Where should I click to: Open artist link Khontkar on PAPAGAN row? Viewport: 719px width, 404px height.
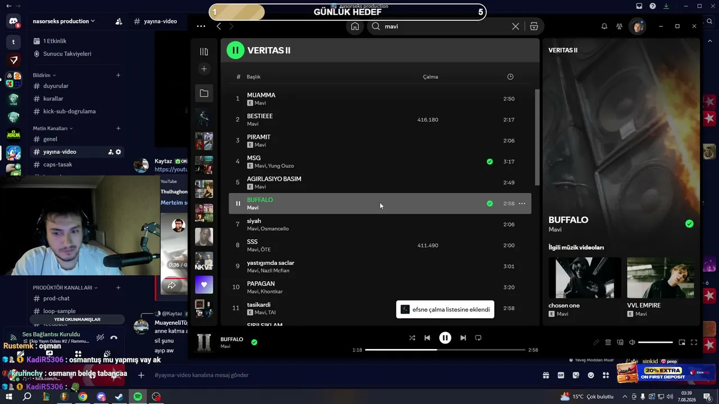pyautogui.click(x=272, y=292)
